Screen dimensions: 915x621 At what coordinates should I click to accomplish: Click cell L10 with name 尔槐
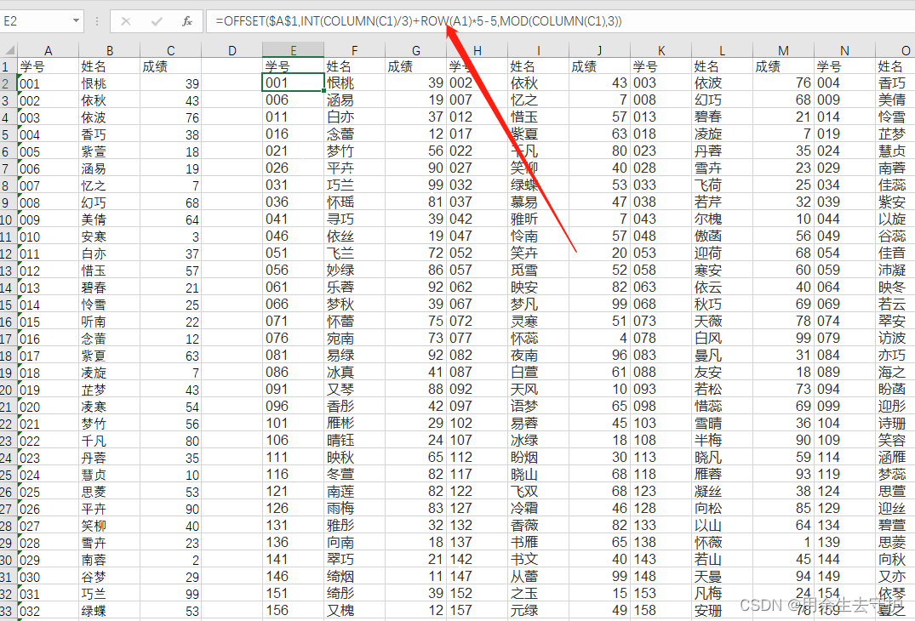tap(722, 219)
